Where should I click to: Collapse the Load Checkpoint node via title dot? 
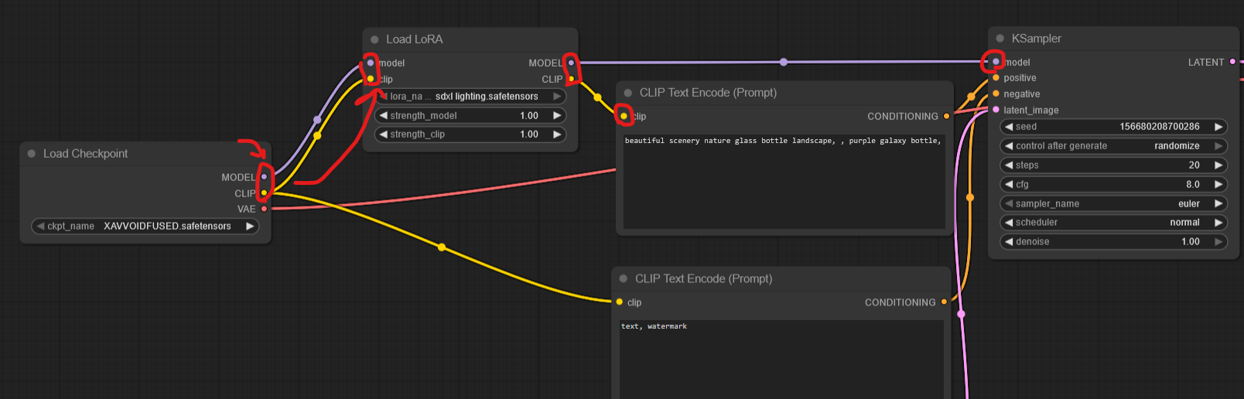pos(32,154)
